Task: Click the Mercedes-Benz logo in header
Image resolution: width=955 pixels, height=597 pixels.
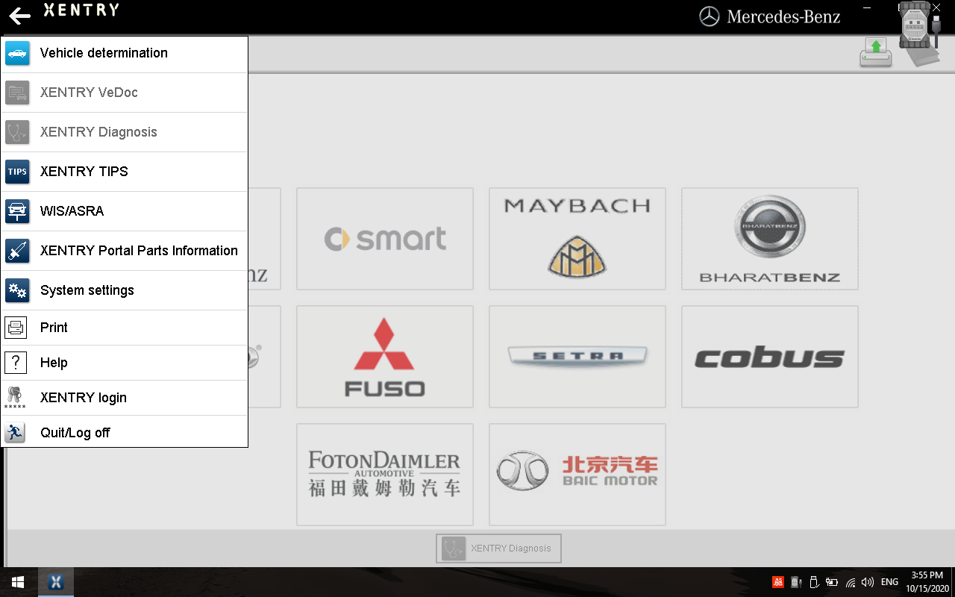Action: pos(770,16)
